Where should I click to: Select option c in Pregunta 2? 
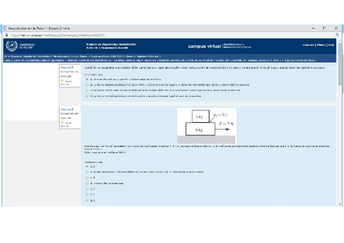[x=87, y=178]
